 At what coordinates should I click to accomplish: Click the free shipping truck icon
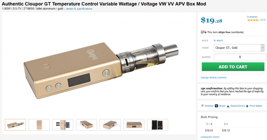(x=204, y=32)
